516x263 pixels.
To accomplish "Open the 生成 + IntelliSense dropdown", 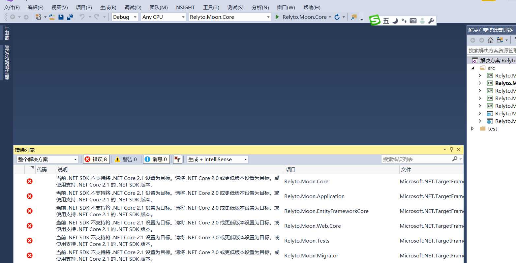I will [217, 159].
